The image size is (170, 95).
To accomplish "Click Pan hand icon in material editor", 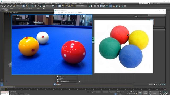I will pyautogui.click(x=155, y=84).
